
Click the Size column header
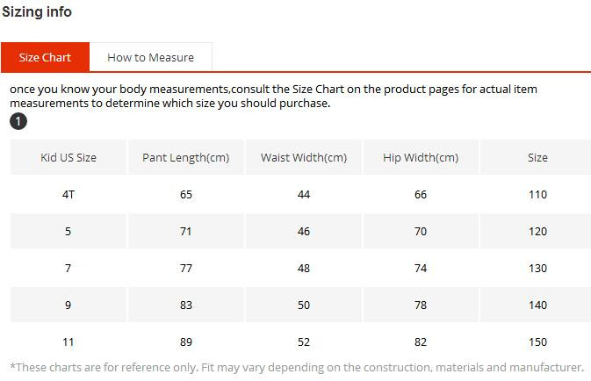[537, 158]
